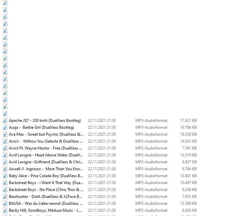Click the 13.519 KB size value
The image size is (225, 216).
tap(188, 155)
